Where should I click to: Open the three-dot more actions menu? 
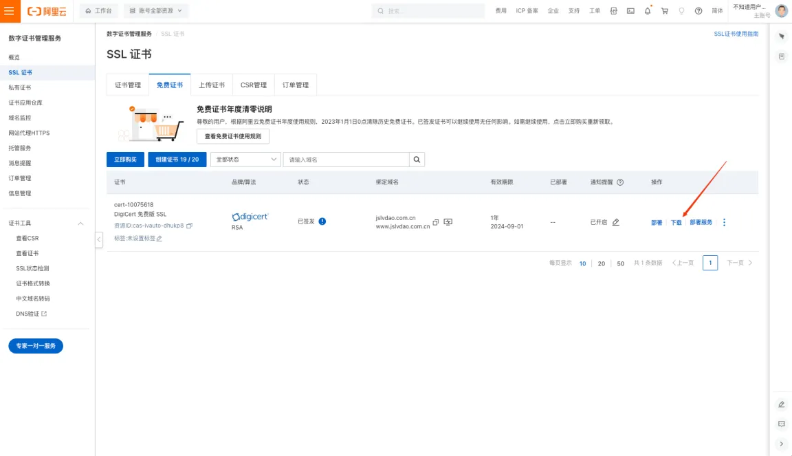click(725, 222)
